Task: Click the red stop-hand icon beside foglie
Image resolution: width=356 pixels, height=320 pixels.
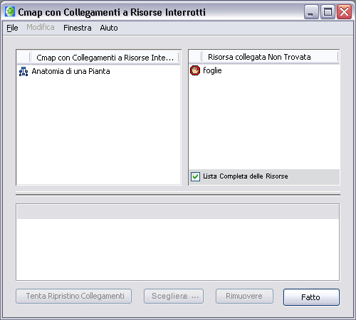Action: pyautogui.click(x=195, y=70)
